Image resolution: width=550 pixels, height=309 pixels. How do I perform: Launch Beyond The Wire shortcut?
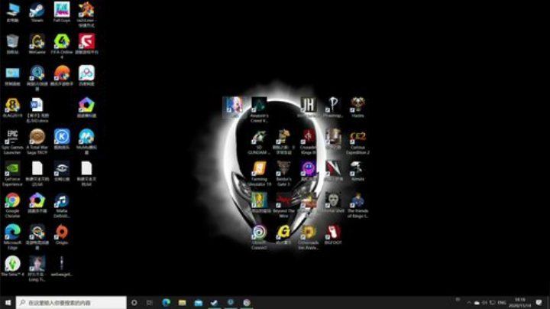click(x=283, y=206)
